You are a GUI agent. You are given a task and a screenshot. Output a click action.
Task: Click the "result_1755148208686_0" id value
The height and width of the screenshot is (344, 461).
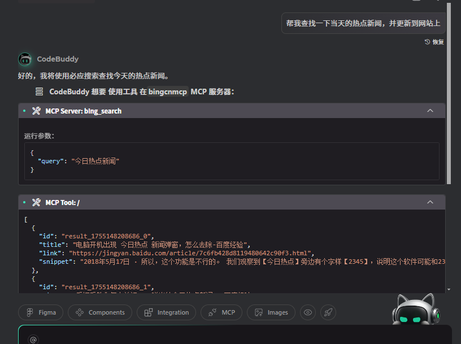point(106,236)
